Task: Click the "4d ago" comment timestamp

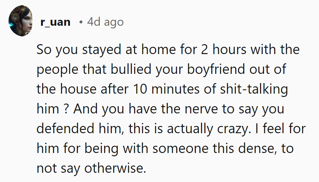Action: [x=105, y=22]
